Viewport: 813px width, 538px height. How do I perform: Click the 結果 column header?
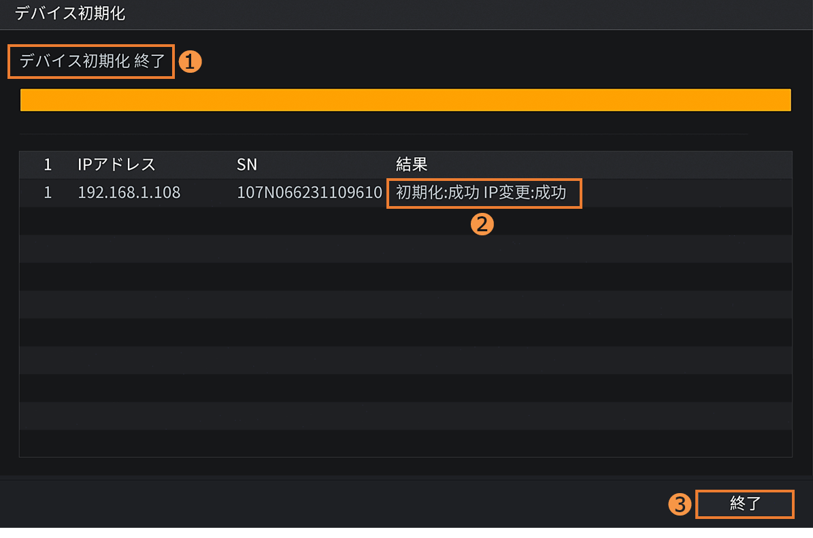[412, 165]
